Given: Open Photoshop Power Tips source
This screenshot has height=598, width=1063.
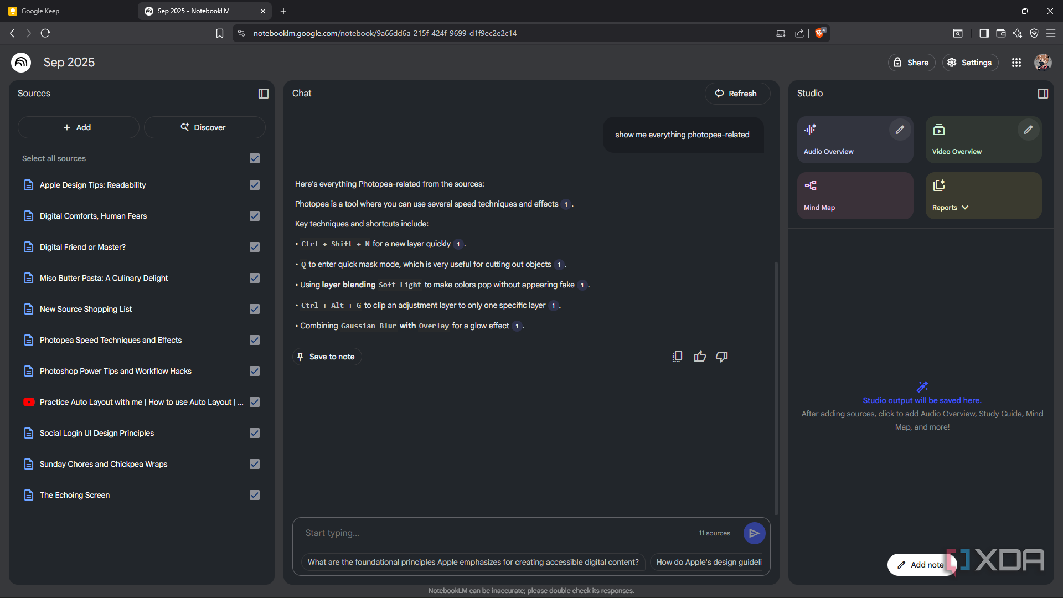Looking at the screenshot, I should coord(115,371).
